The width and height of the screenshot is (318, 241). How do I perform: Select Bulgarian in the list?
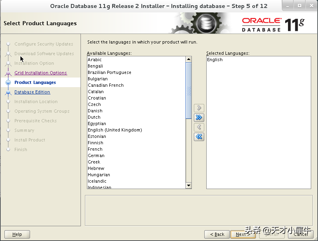(136, 79)
